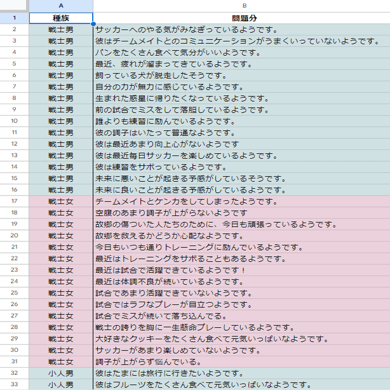Click cell 前の試合でミスをして落胆しているようです。
This screenshot has height=390, width=390.
pyautogui.click(x=241, y=110)
